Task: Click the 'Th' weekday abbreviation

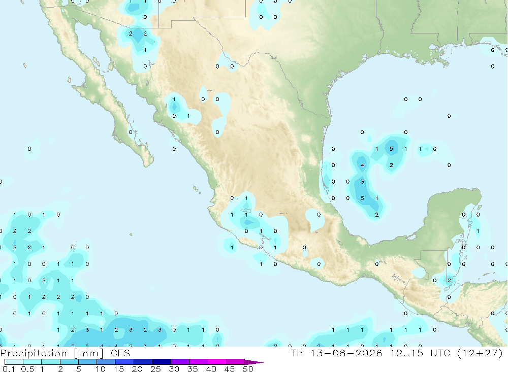Action: pos(297,353)
